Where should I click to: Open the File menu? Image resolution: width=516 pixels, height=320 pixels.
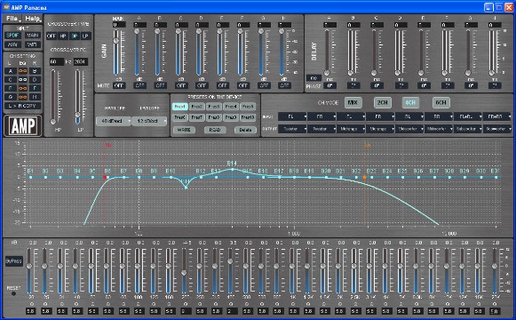click(12, 19)
